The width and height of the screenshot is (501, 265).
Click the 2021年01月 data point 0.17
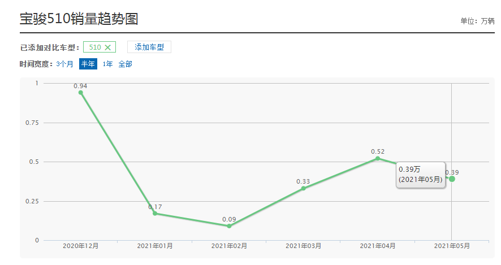pyautogui.click(x=155, y=213)
